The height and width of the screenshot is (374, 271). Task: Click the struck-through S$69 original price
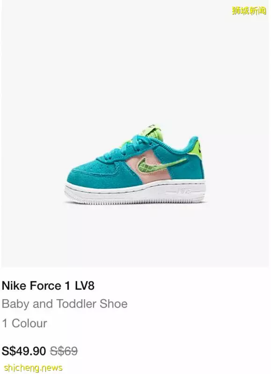[x=64, y=351]
